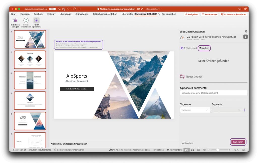The height and width of the screenshot is (164, 258).
Task: Click the Neuer Ordner folder icon
Action: [x=182, y=77]
